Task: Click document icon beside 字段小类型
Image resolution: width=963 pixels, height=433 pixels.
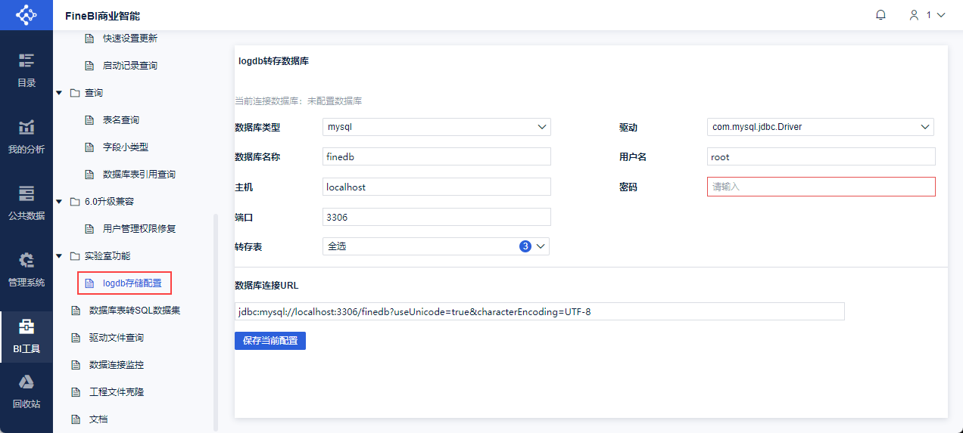Action: (x=89, y=147)
